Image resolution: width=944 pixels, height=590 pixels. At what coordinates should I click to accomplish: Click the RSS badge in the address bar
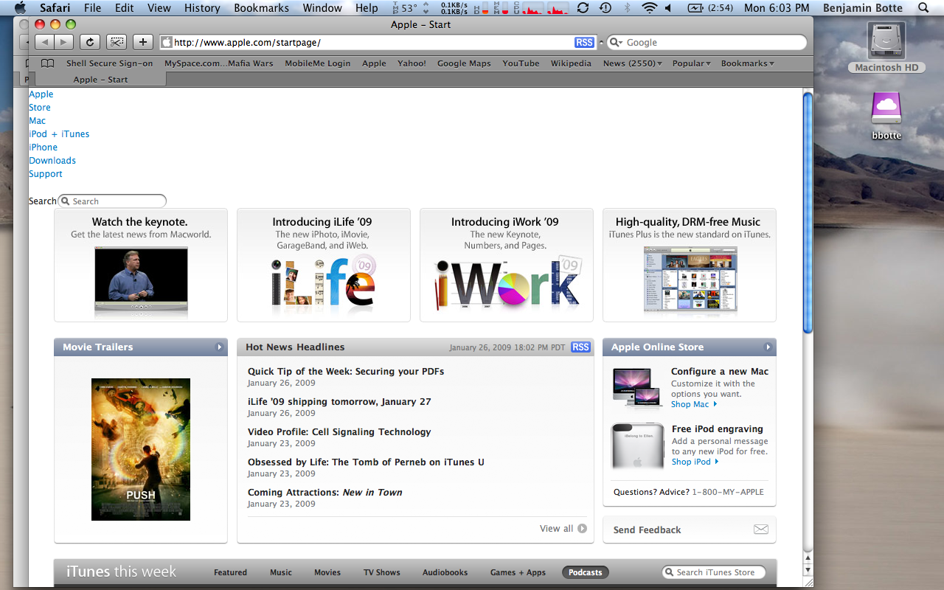point(584,43)
